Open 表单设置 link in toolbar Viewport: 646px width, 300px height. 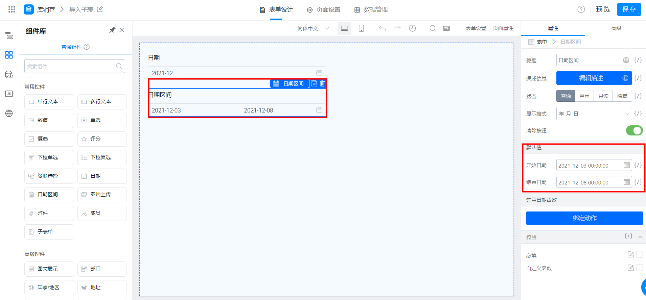coord(476,28)
